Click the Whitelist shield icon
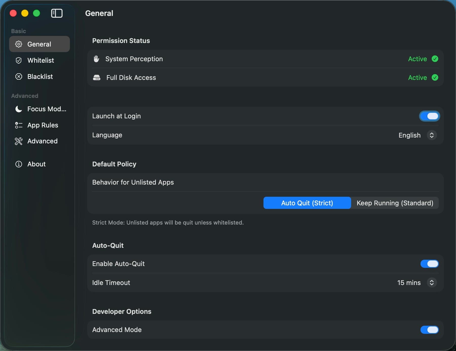The height and width of the screenshot is (351, 456). (18, 60)
